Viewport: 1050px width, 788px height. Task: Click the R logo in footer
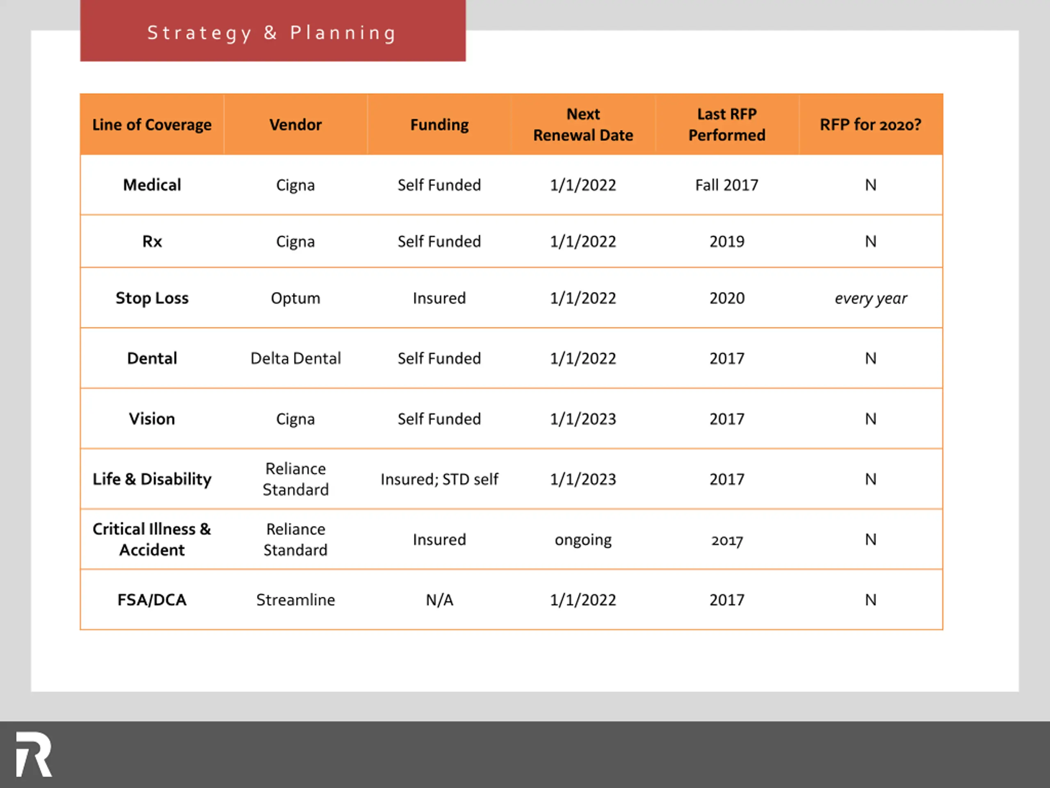pos(34,754)
